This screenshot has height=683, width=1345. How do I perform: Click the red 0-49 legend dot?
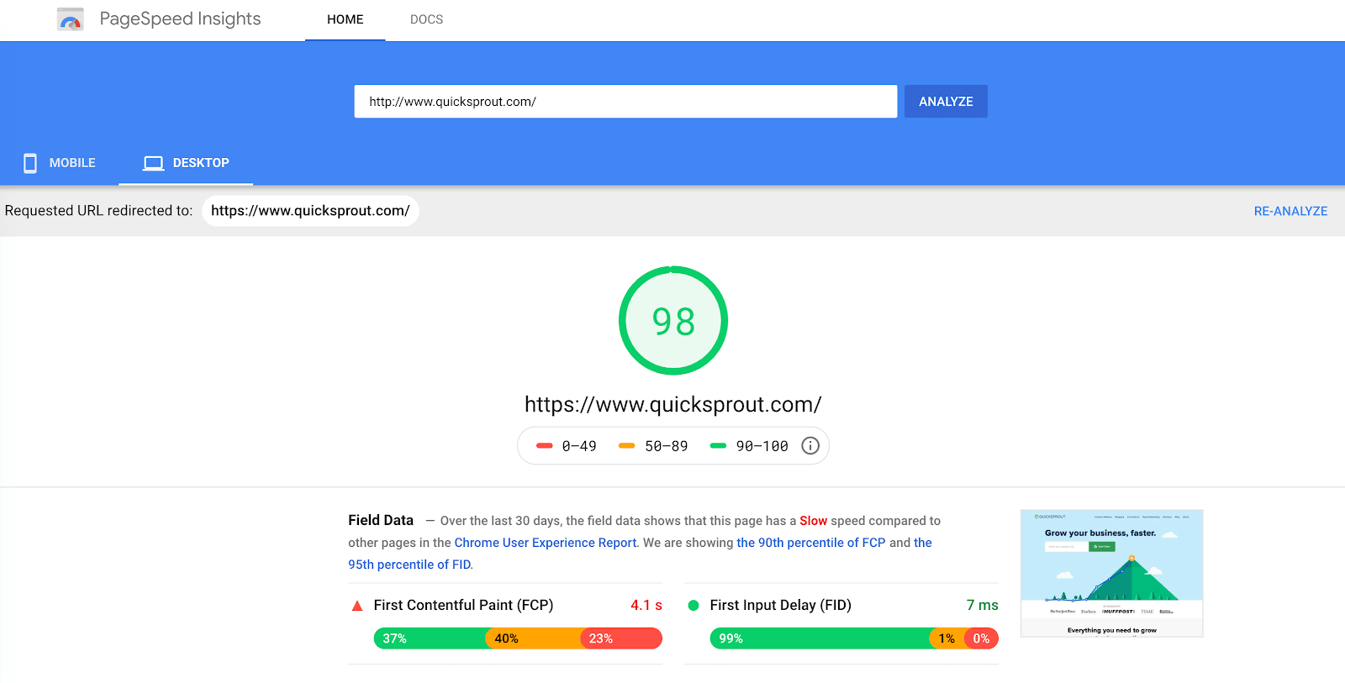(x=544, y=445)
